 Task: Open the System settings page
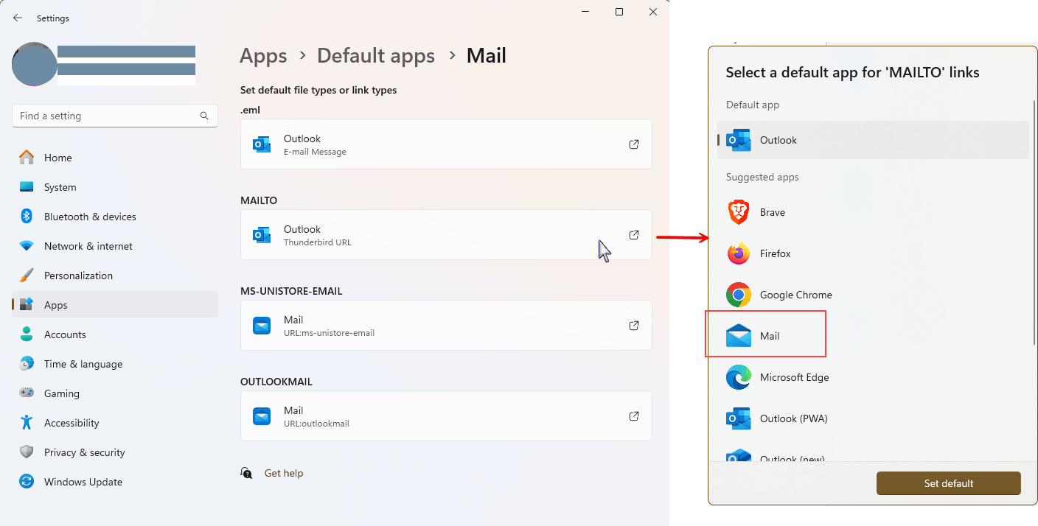coord(115,187)
